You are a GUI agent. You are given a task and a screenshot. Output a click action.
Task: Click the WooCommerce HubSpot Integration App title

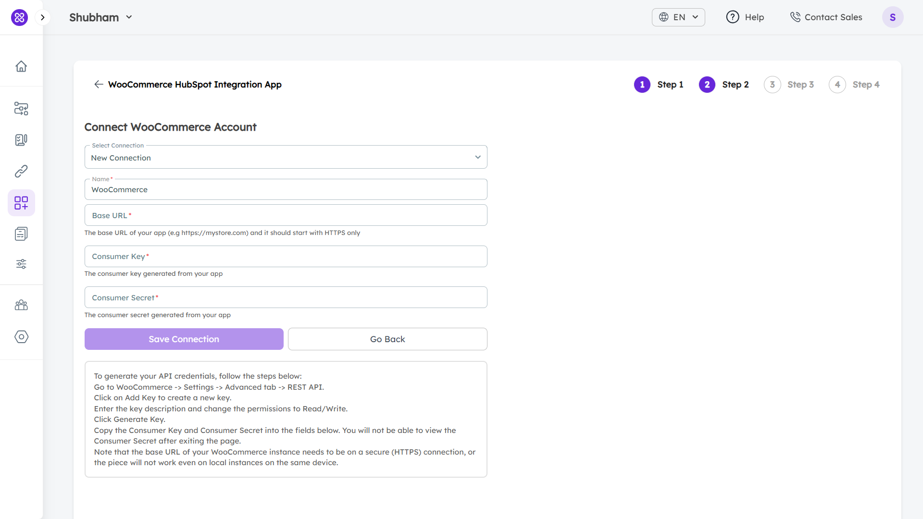point(195,85)
